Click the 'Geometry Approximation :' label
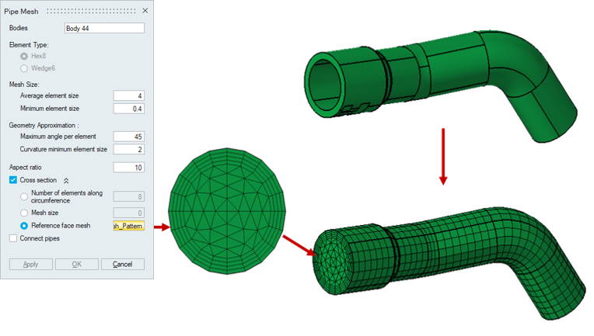The width and height of the screenshot is (594, 336). [x=44, y=125]
